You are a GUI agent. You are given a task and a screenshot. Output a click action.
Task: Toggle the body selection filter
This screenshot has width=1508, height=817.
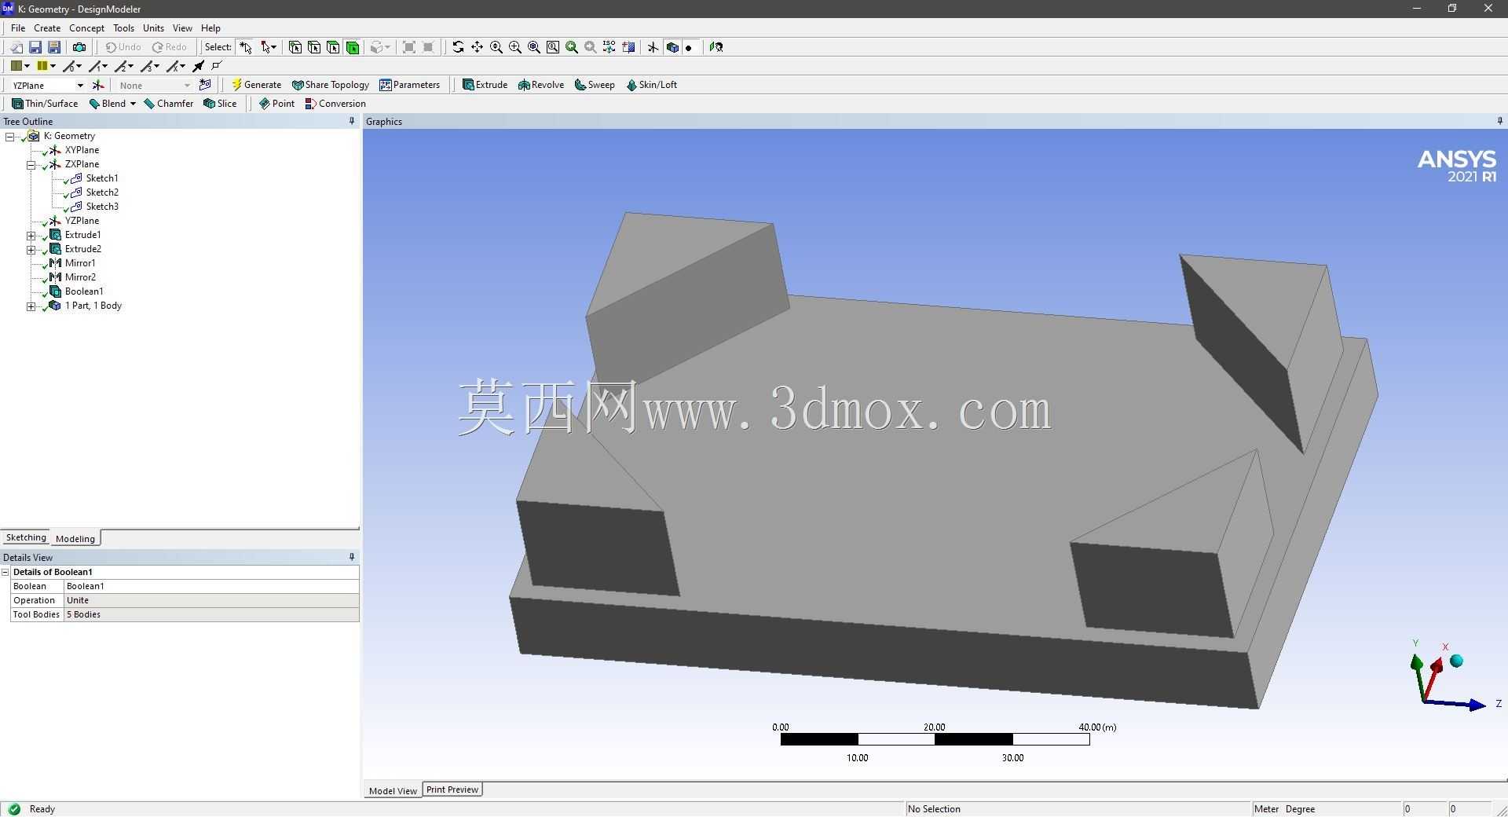[x=353, y=47]
